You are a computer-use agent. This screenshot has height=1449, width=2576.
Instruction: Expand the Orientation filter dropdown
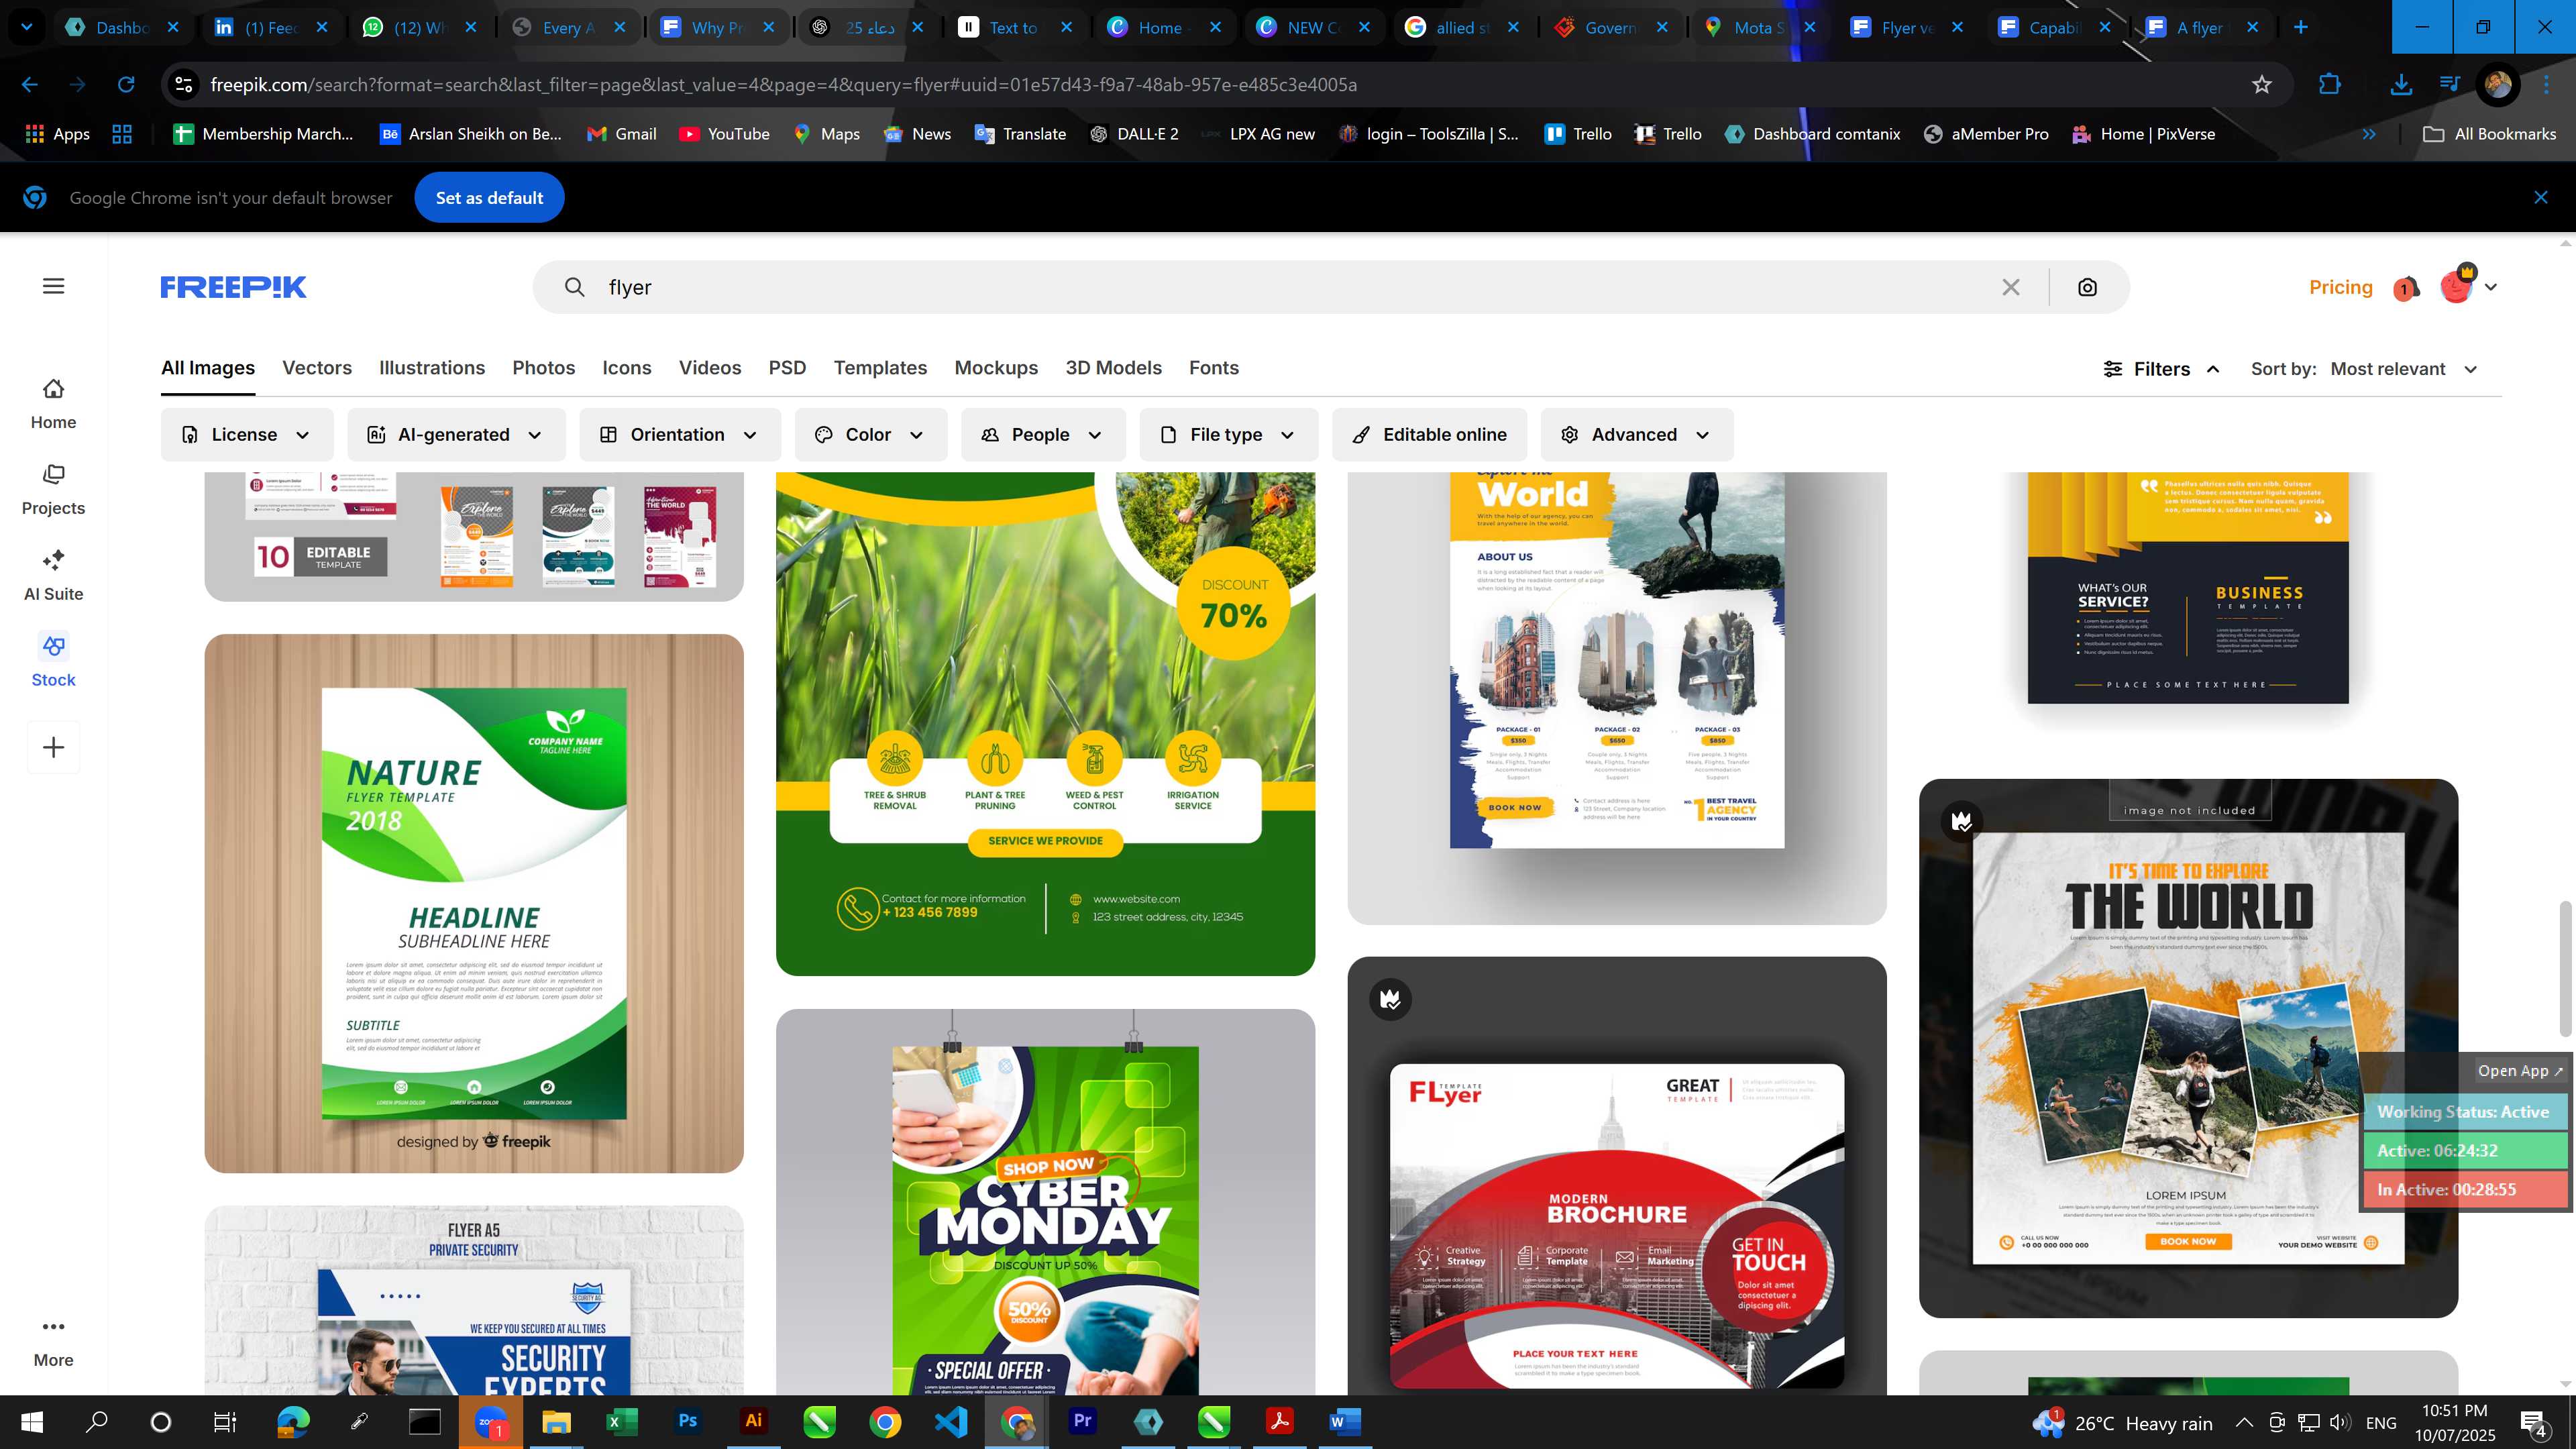pos(679,435)
